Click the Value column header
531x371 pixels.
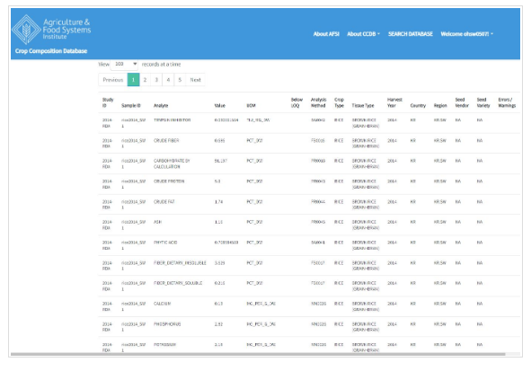click(x=220, y=106)
